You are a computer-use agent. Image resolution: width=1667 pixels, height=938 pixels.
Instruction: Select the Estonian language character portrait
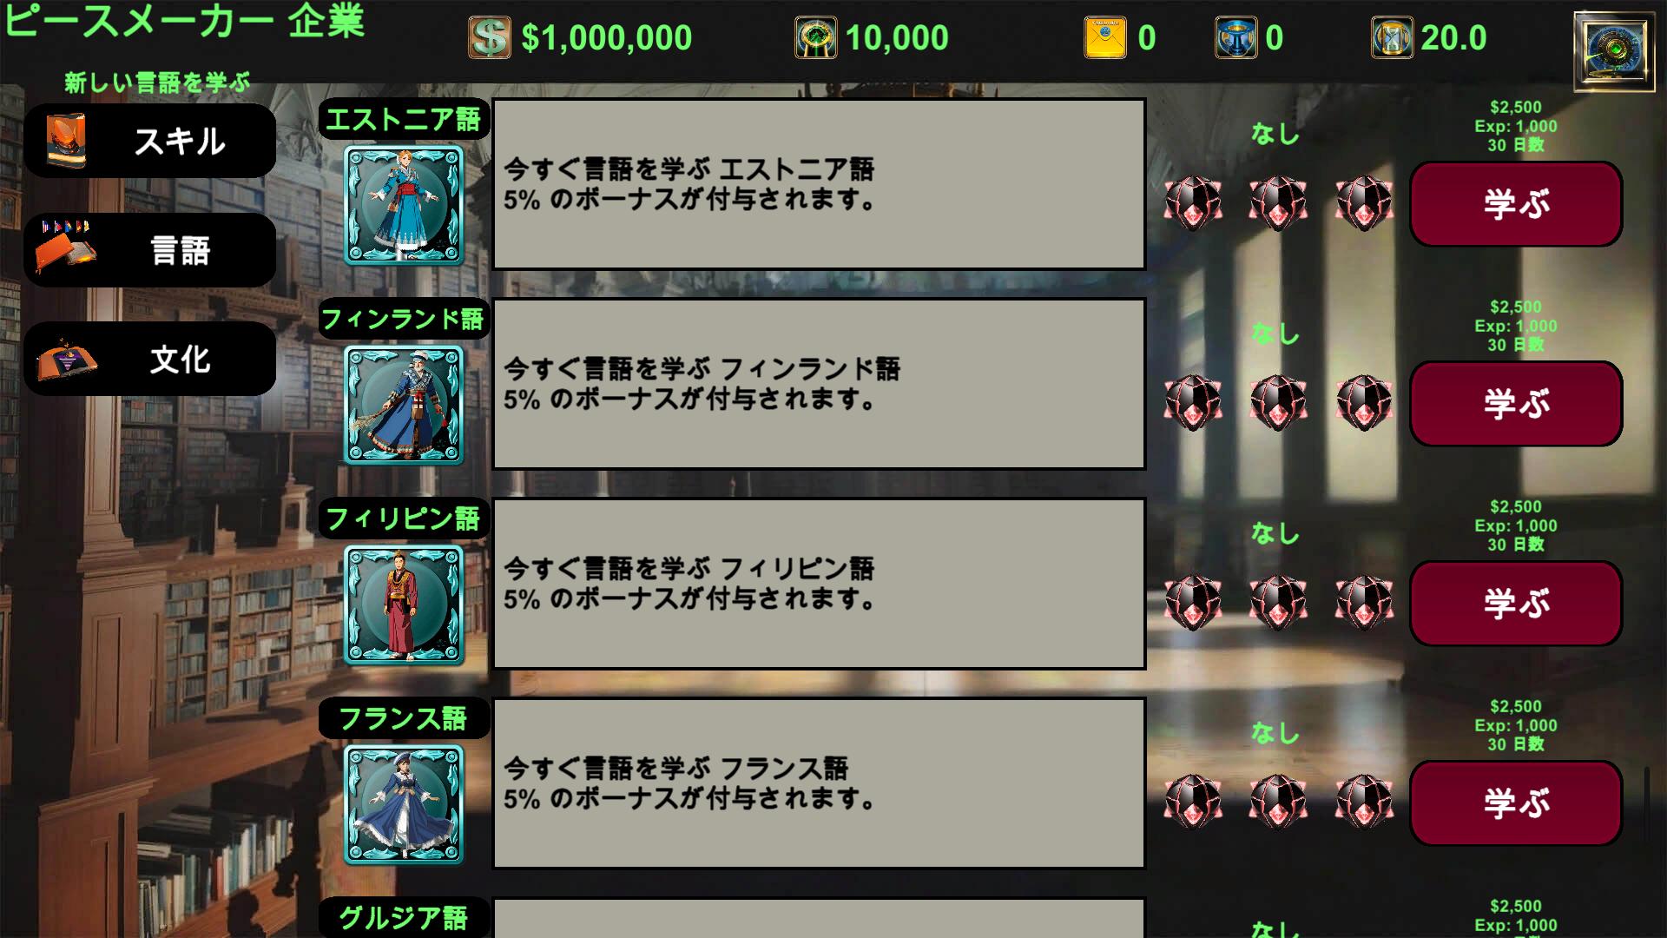pyautogui.click(x=404, y=205)
